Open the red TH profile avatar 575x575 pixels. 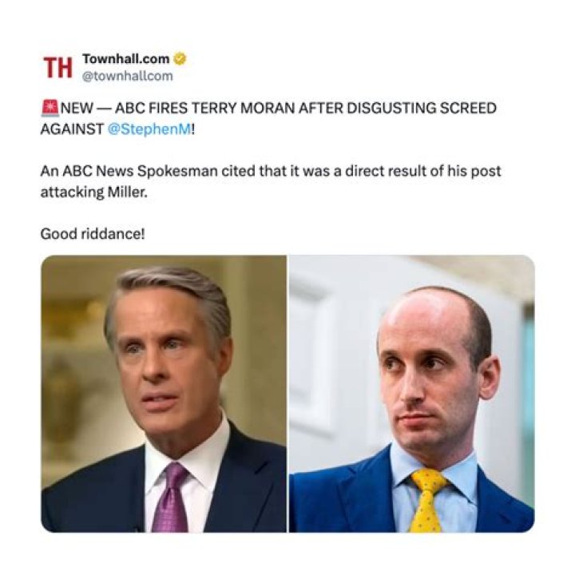(x=58, y=67)
